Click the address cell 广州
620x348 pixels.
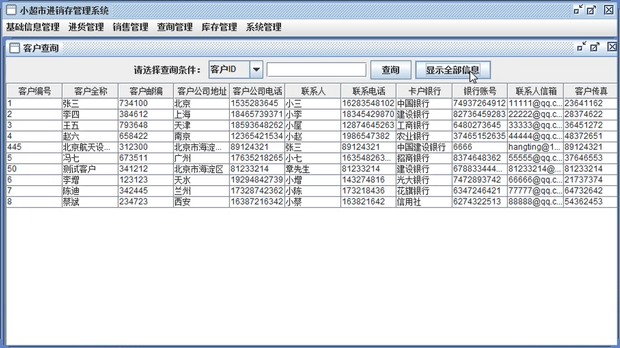click(201, 158)
